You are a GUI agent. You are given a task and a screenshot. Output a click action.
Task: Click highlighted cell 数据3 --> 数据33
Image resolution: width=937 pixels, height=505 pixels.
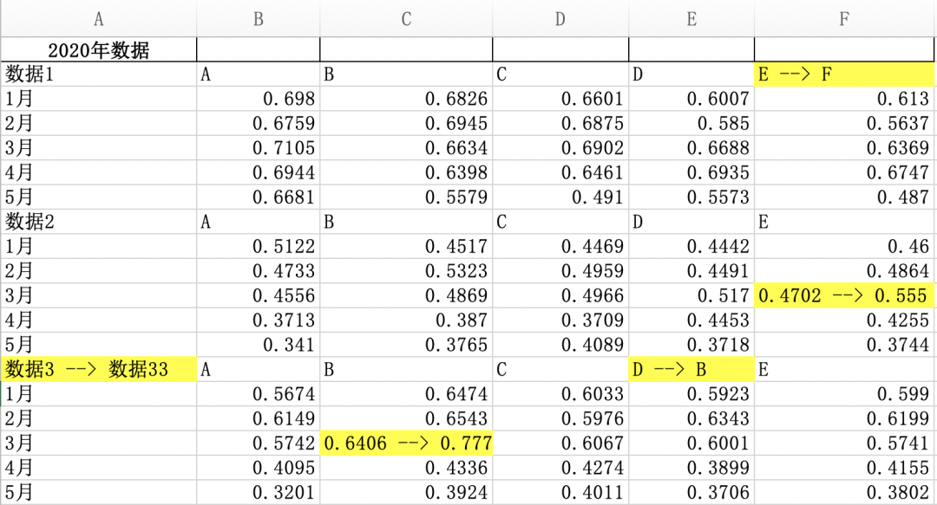[99, 370]
